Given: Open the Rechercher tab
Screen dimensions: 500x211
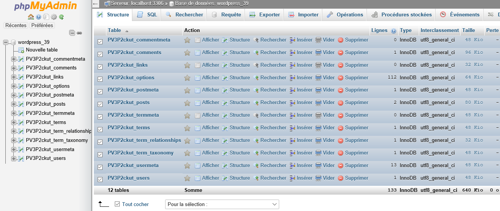Looking at the screenshot, I should 184,15.
